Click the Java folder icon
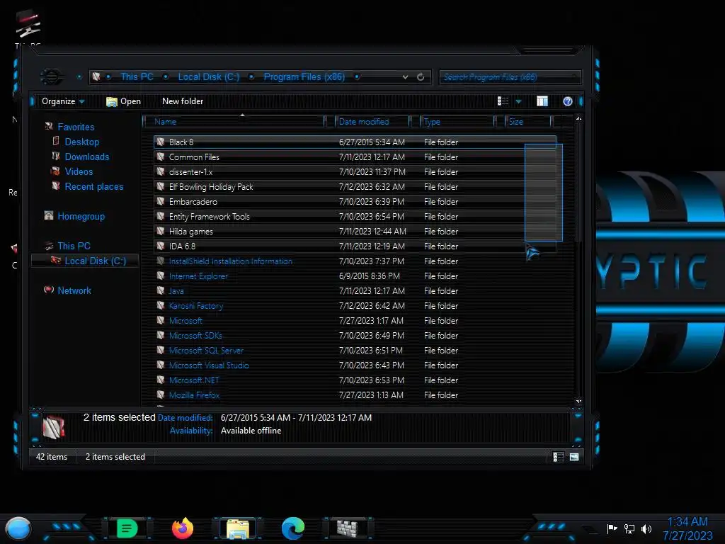Screen dimensions: 725x544 coord(161,290)
